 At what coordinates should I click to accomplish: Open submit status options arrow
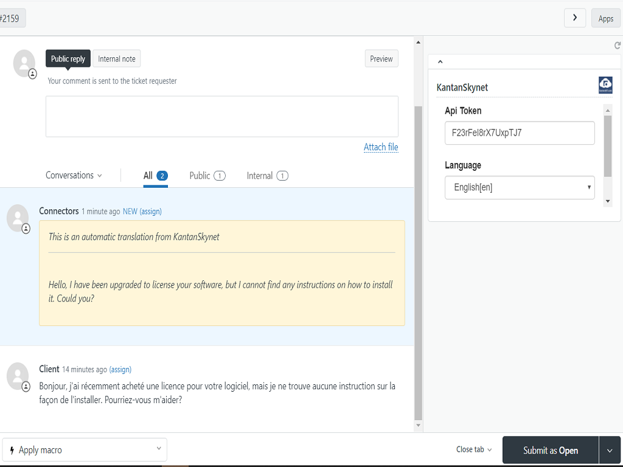pyautogui.click(x=610, y=451)
